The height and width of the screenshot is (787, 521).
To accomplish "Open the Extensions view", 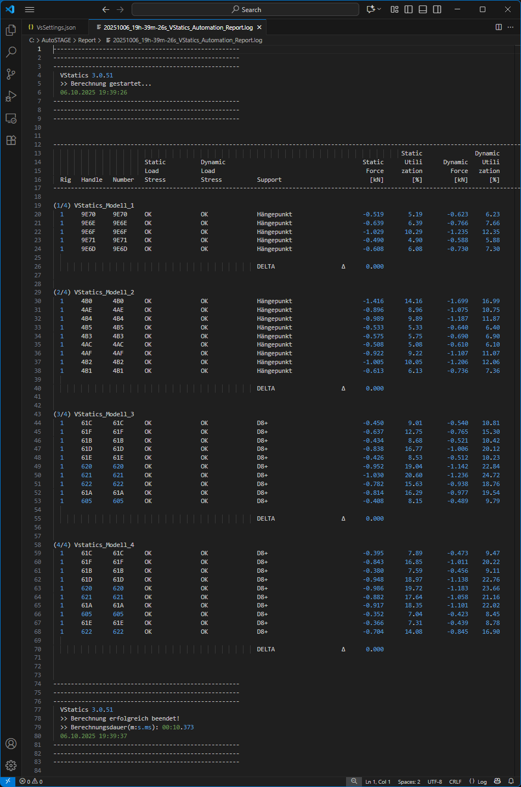I will click(x=11, y=140).
